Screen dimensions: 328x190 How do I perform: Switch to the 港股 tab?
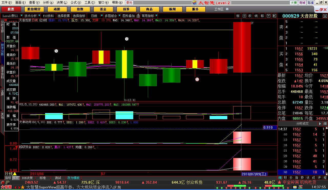point(57,9)
